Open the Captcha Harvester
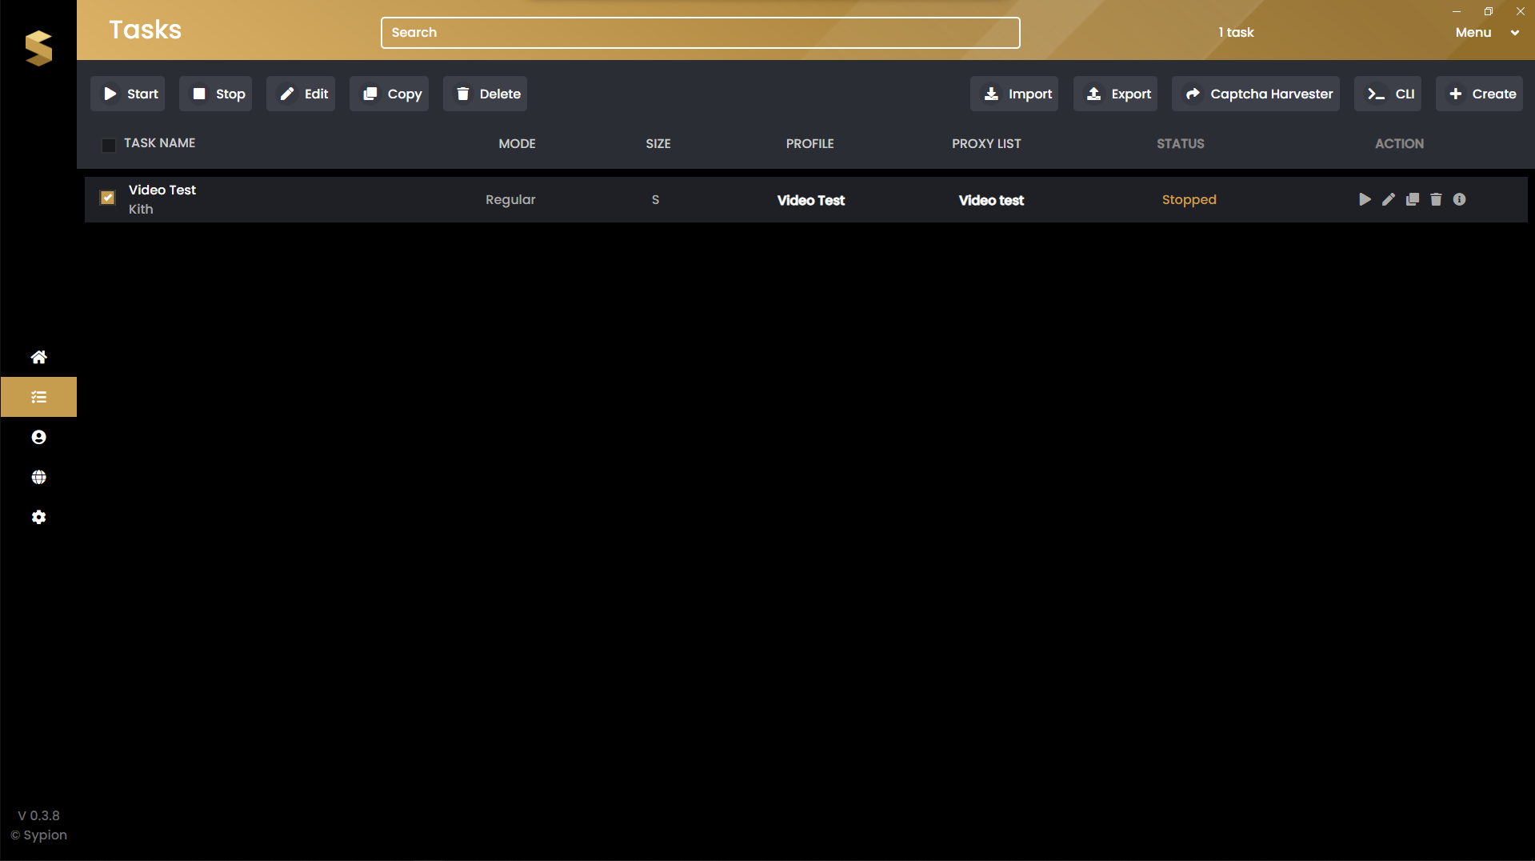This screenshot has height=861, width=1535. coord(1255,94)
